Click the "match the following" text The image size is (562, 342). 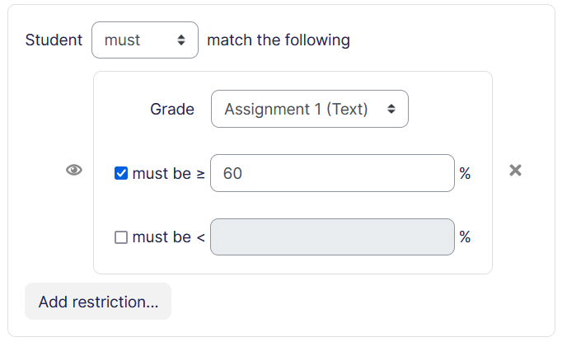(279, 40)
